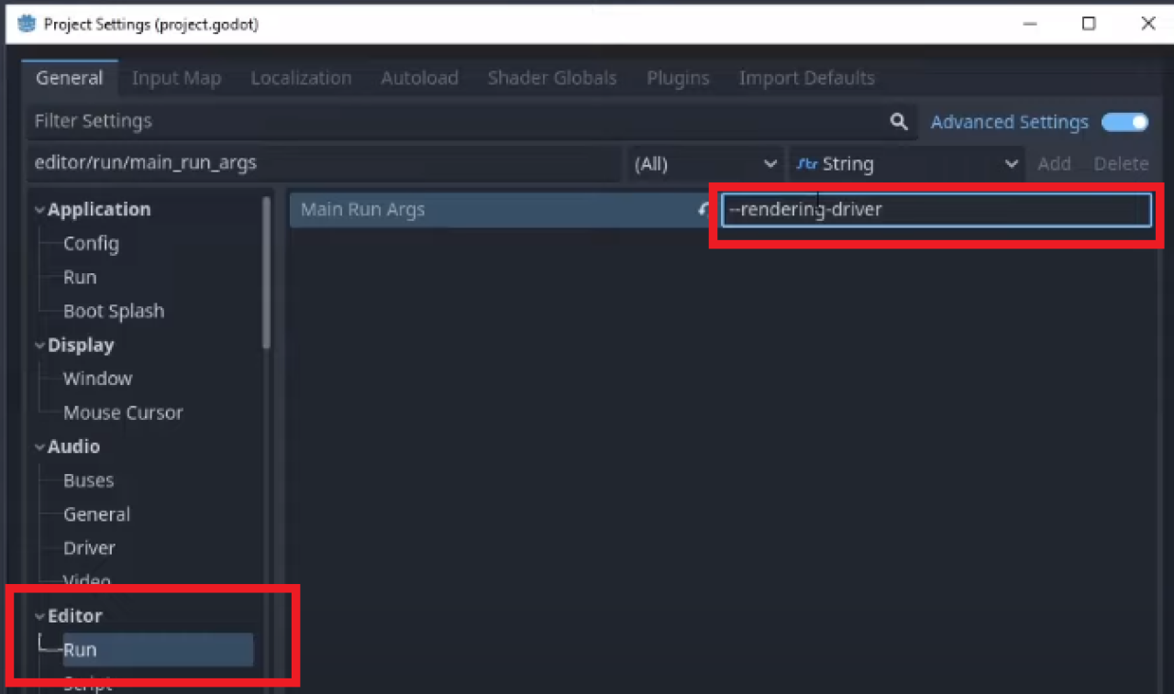1174x694 pixels.
Task: Open the (All) feature filter dropdown
Action: coord(704,163)
